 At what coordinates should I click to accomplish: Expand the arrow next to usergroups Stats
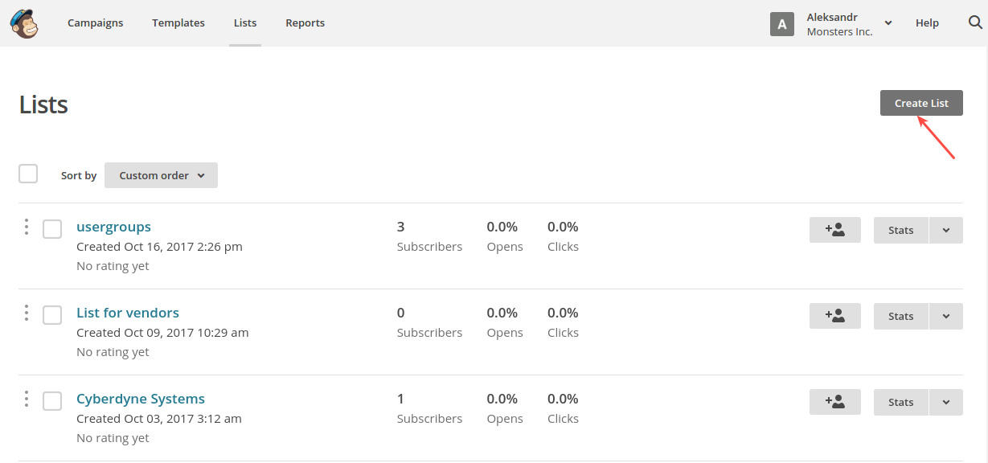(x=946, y=230)
